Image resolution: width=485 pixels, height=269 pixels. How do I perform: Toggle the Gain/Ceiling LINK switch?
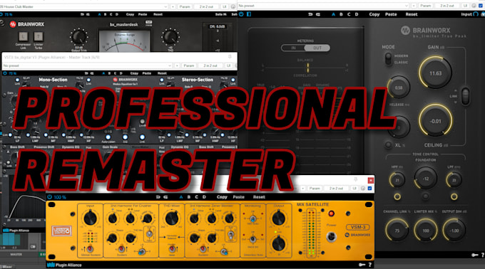tap(465, 96)
